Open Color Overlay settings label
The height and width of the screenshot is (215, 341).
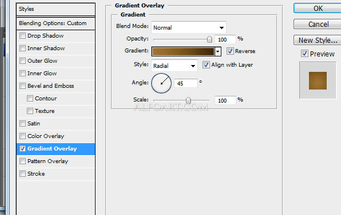tap(46, 136)
